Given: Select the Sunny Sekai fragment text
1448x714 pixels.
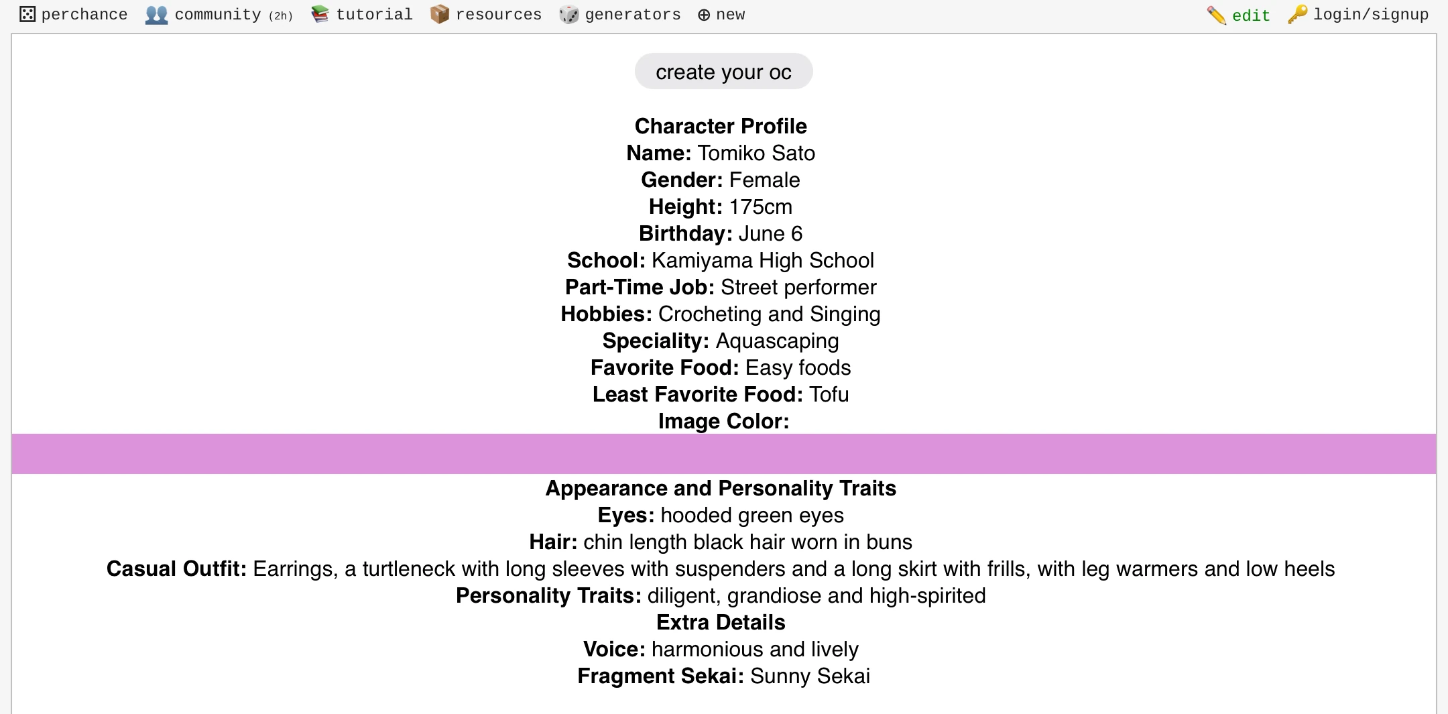Looking at the screenshot, I should tap(811, 676).
